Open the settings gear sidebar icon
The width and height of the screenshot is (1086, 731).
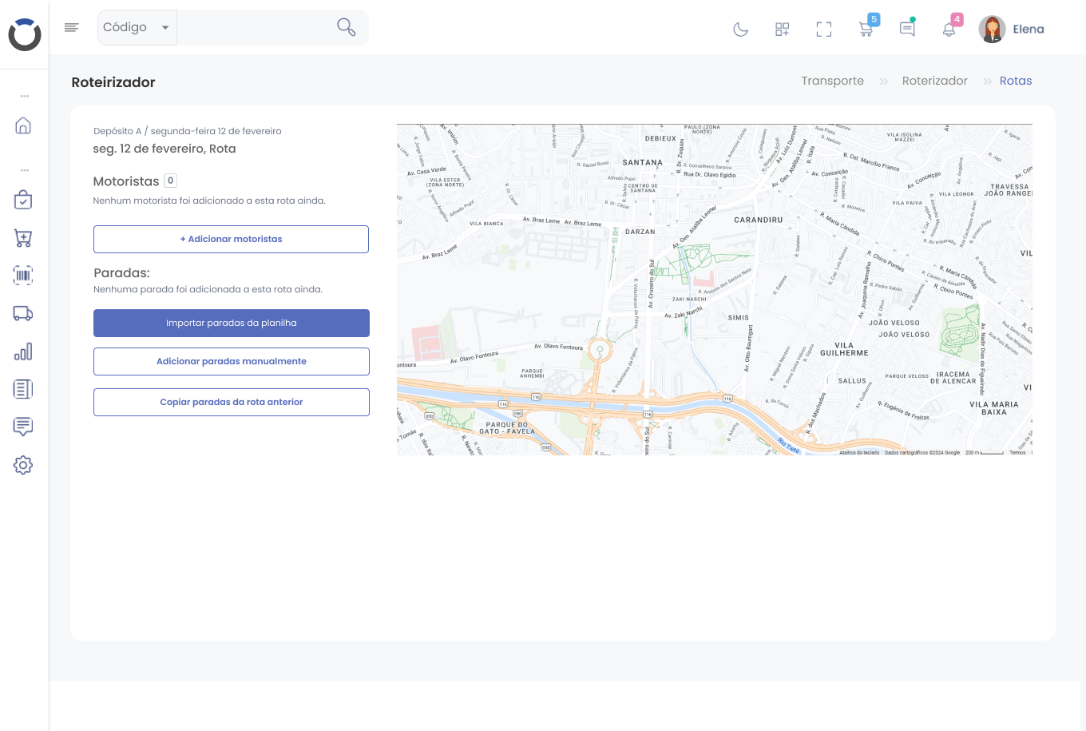pos(23,465)
